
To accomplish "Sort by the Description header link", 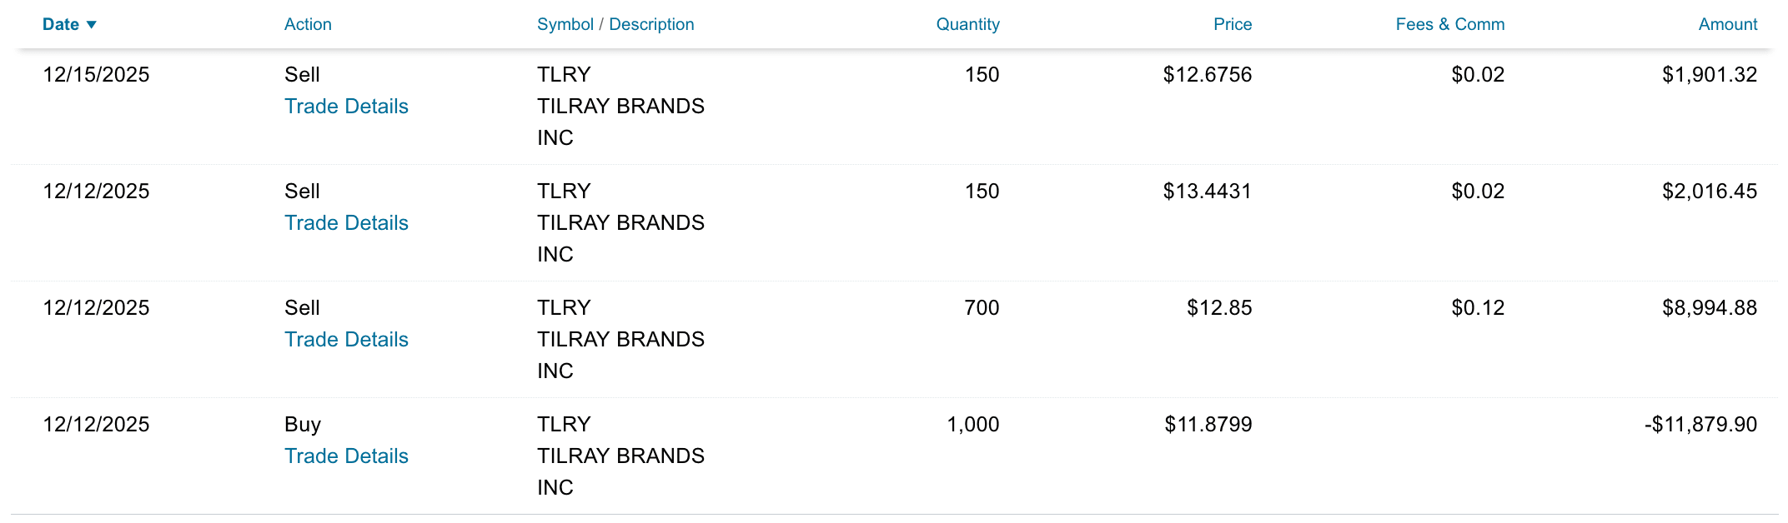I will 651,25.
